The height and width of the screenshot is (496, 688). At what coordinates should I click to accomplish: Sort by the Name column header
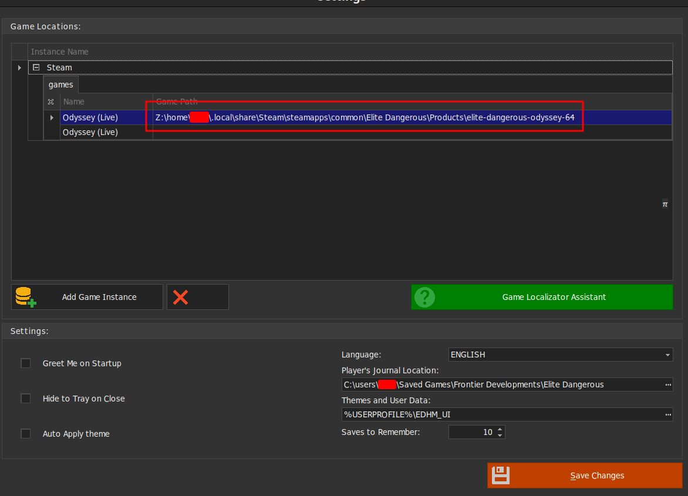[106, 102]
